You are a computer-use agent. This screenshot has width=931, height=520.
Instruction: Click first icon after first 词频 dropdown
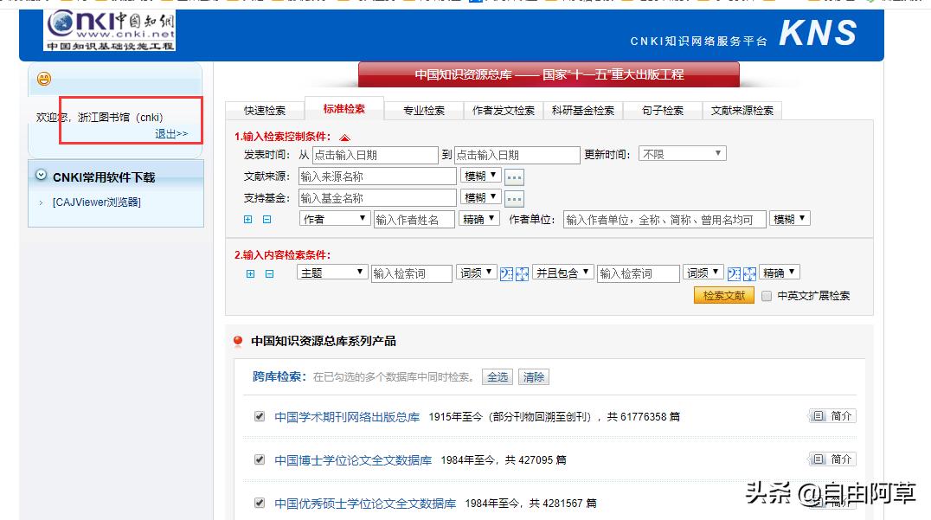click(x=506, y=273)
